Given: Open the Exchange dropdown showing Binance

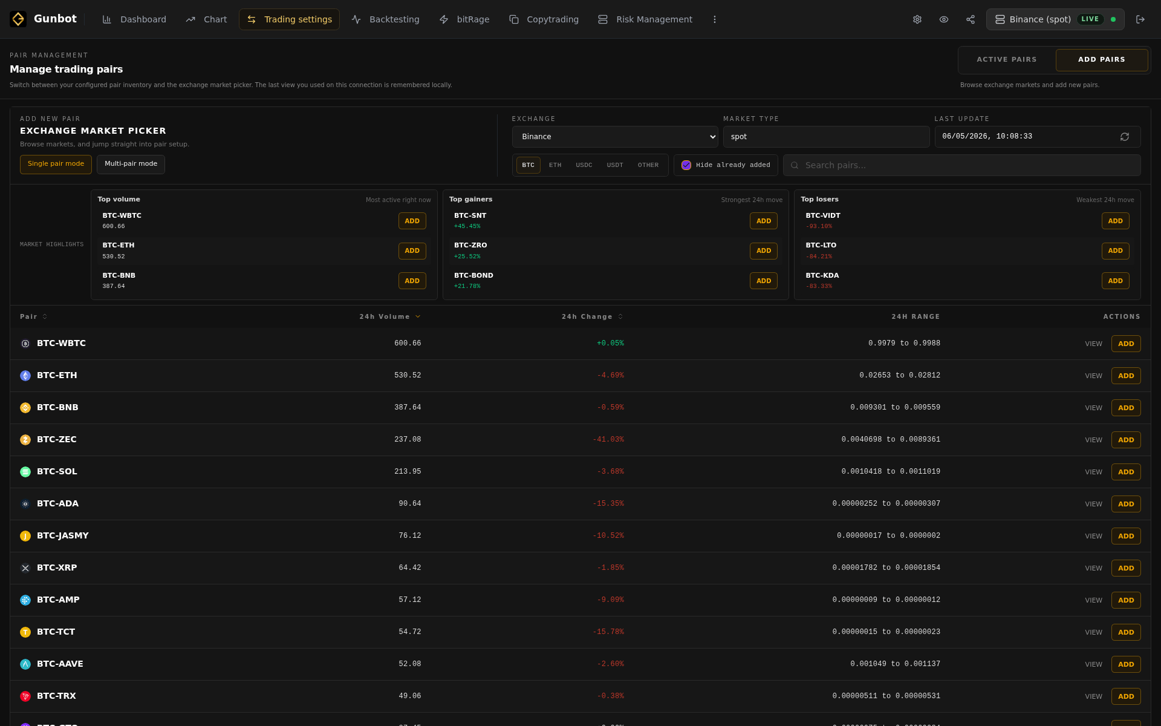Looking at the screenshot, I should (x=615, y=137).
